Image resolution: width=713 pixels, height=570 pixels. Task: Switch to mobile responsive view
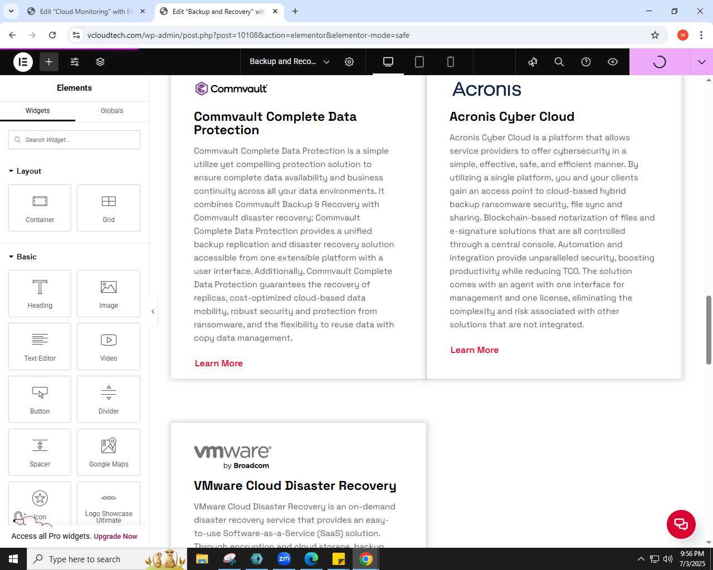click(x=451, y=62)
